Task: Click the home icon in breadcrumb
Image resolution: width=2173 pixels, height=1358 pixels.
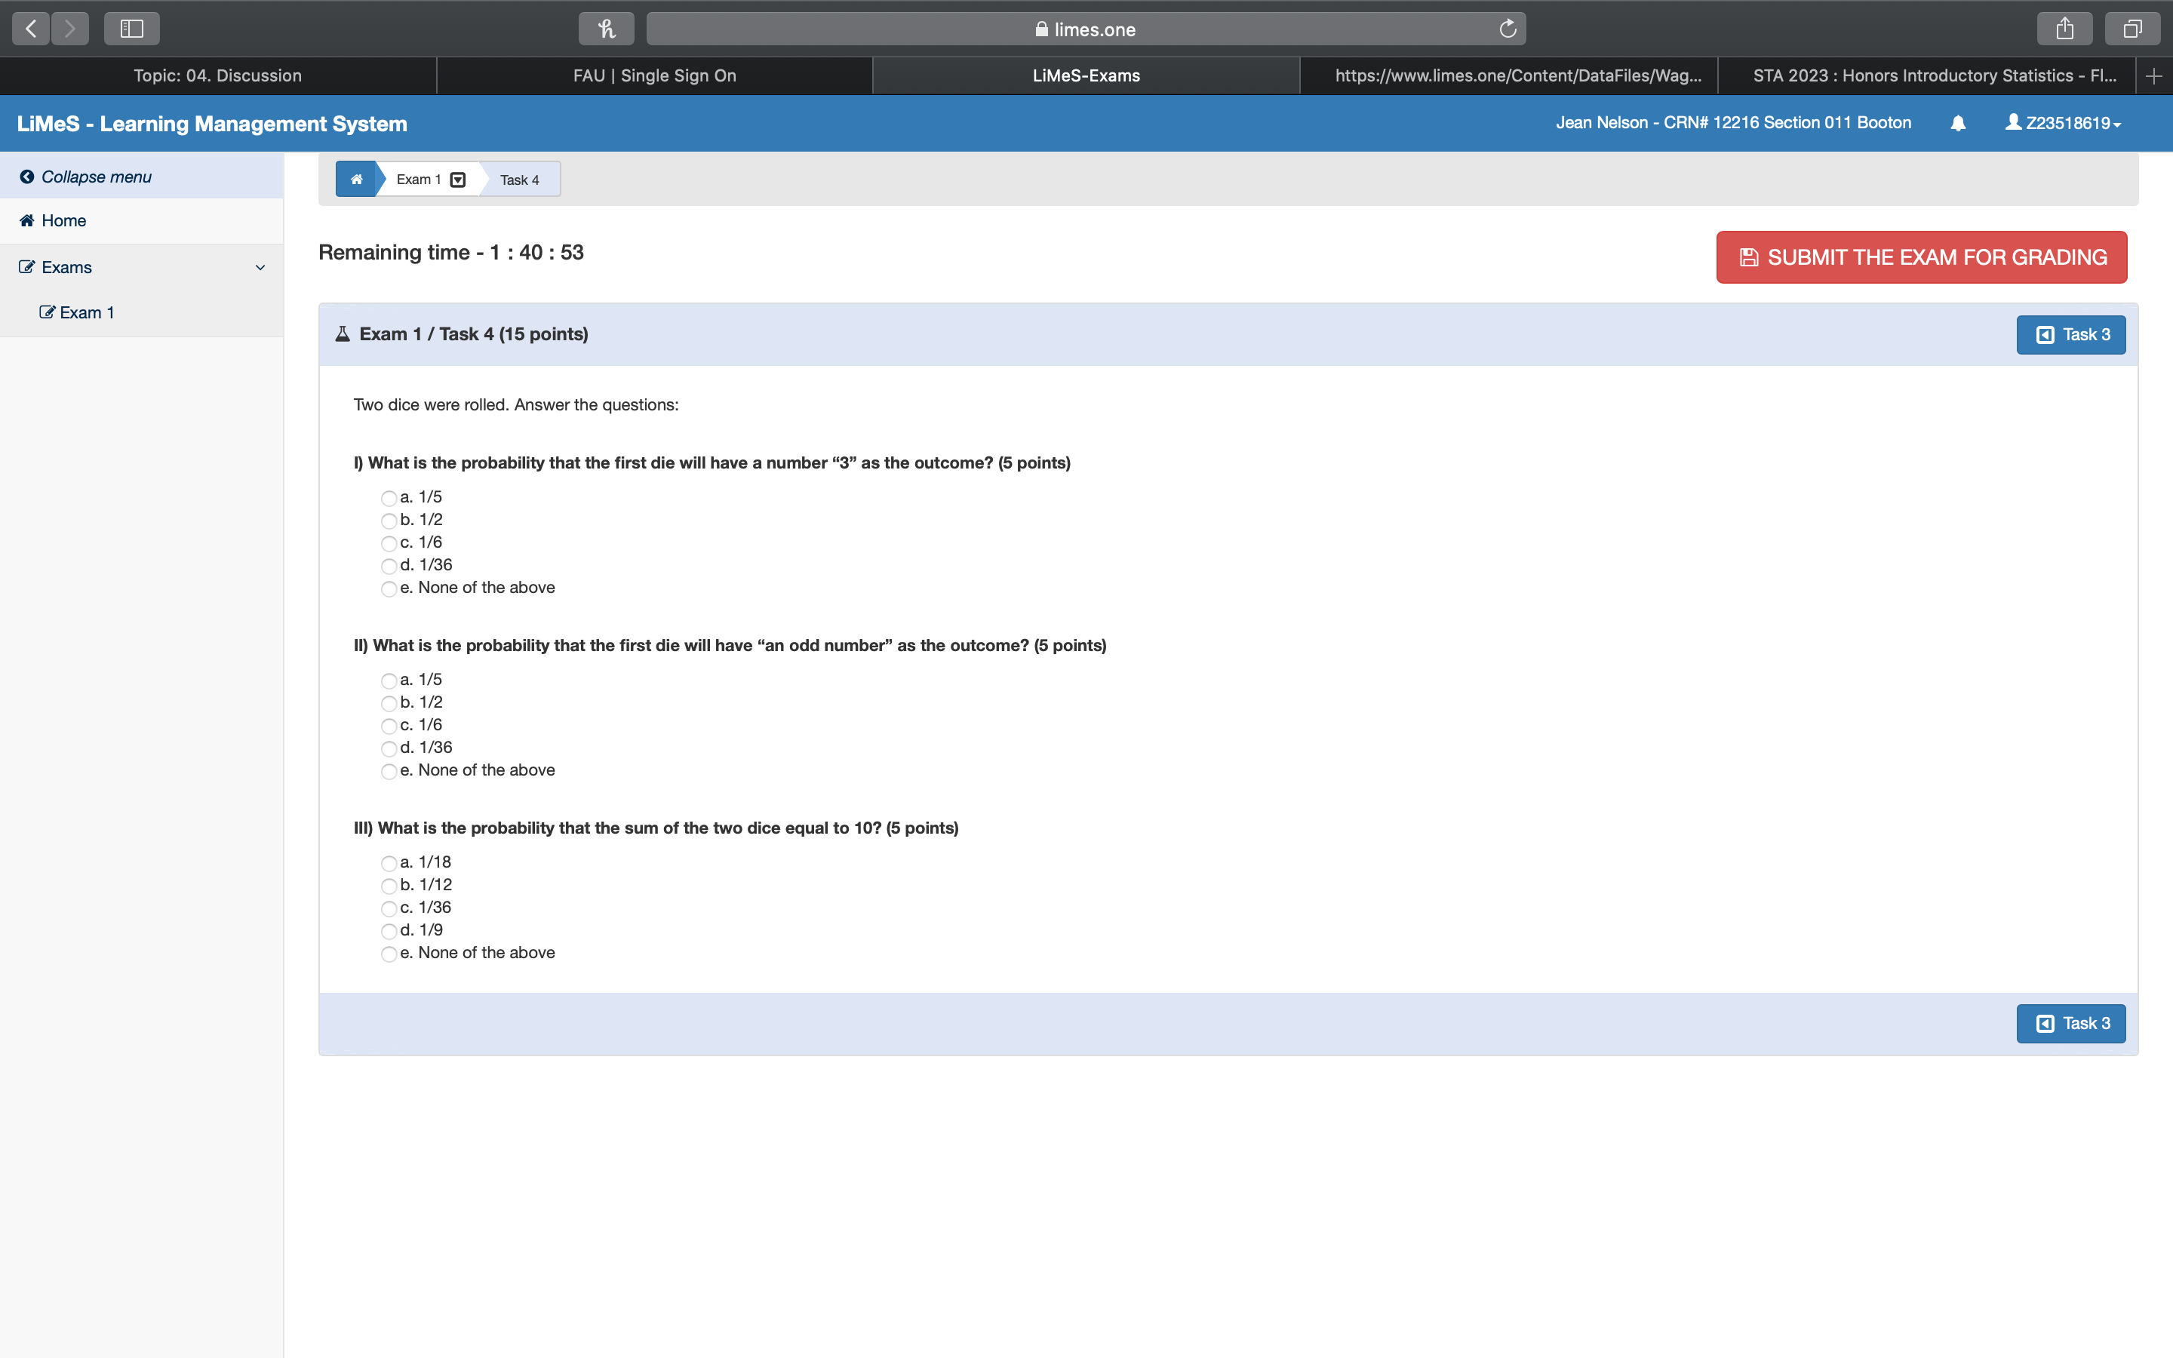Action: tap(356, 180)
